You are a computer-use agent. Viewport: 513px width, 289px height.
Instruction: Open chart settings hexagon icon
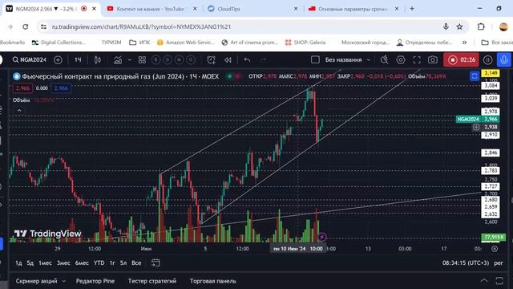tap(401, 59)
